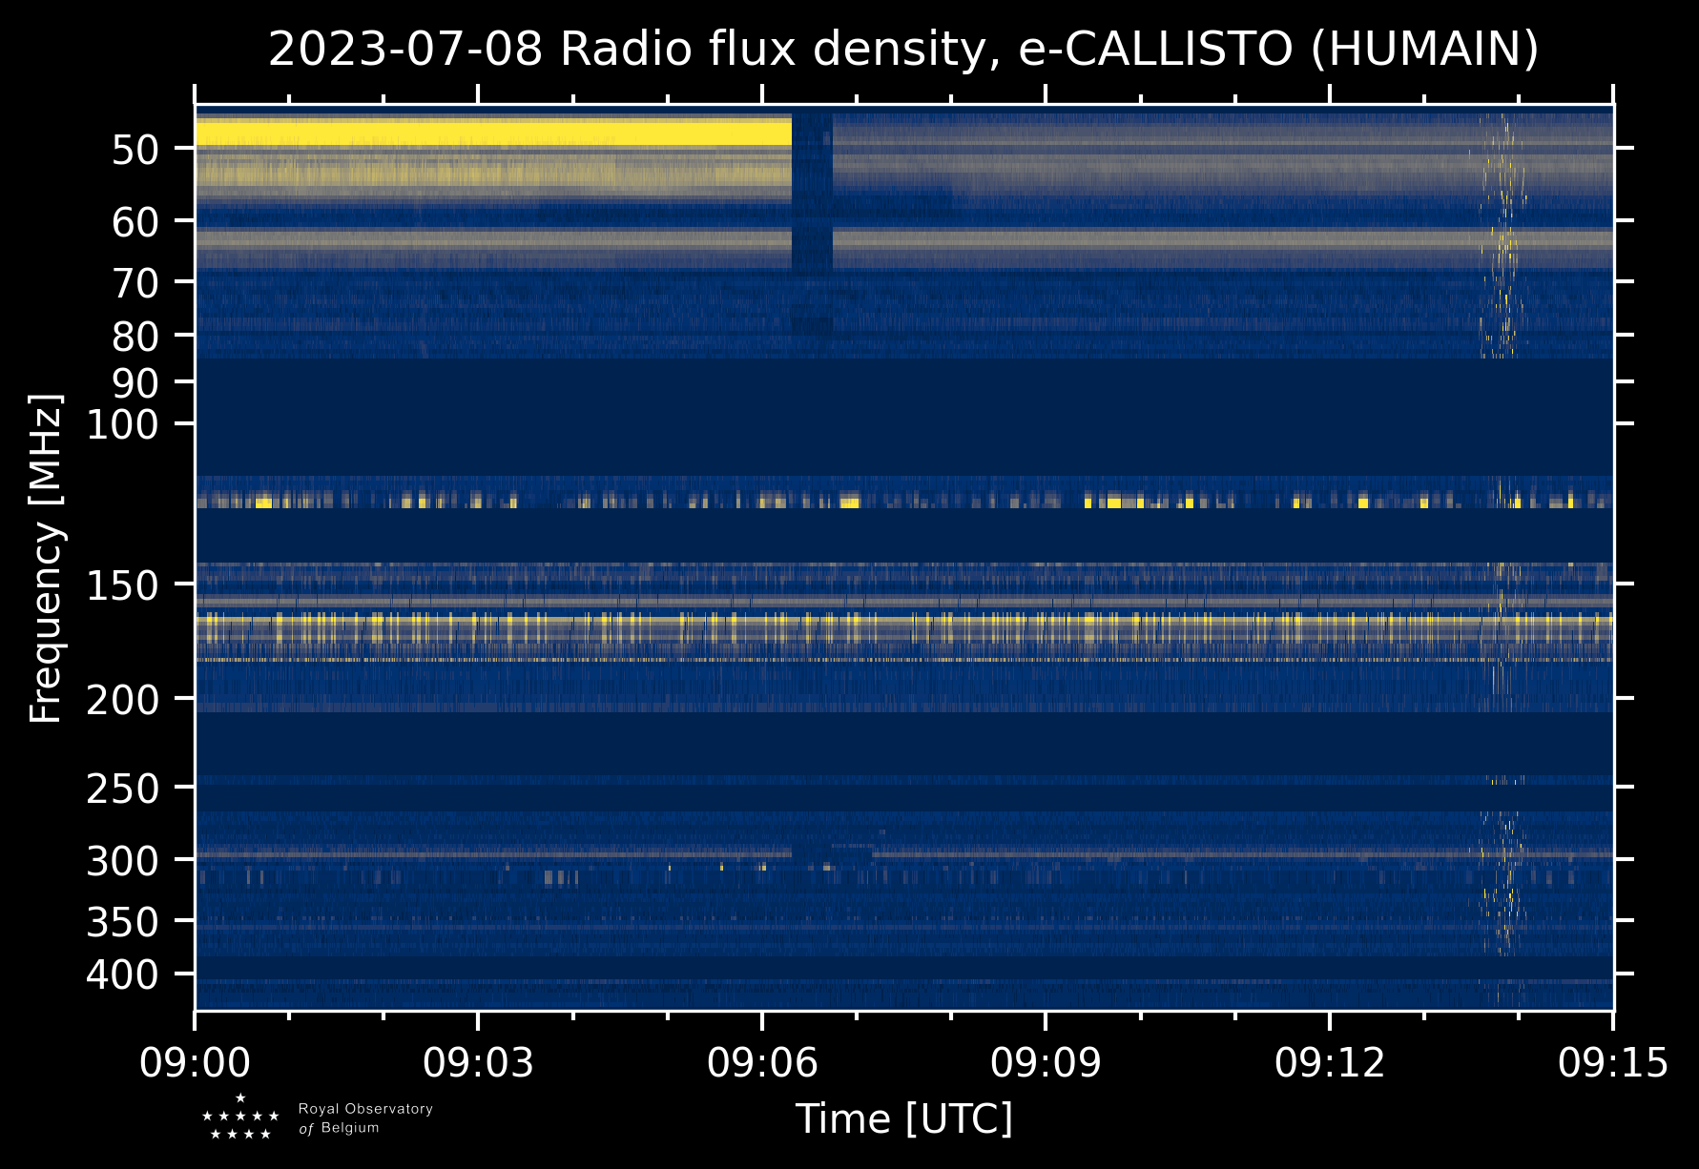Click the 300 MHz frequency tick label
The height and width of the screenshot is (1169, 1699).
122,862
